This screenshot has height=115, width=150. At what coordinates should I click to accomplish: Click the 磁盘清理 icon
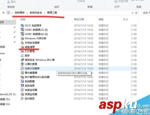coord(22,47)
